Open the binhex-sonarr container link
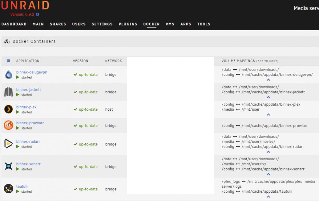This screenshot has width=319, height=201. [28, 164]
